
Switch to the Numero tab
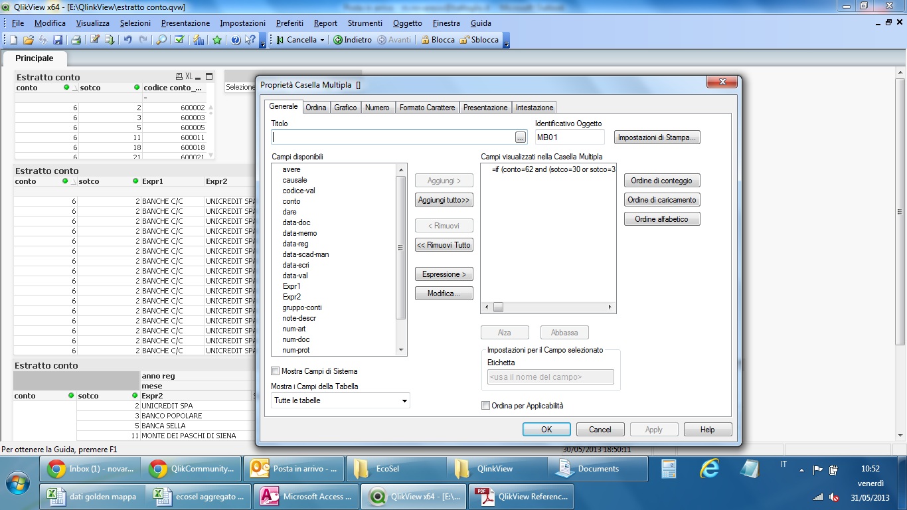coord(377,108)
